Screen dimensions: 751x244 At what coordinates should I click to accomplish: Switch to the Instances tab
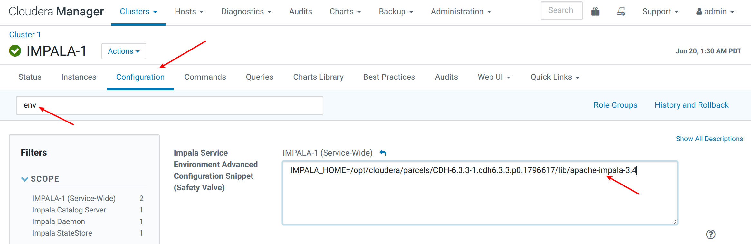pyautogui.click(x=79, y=77)
